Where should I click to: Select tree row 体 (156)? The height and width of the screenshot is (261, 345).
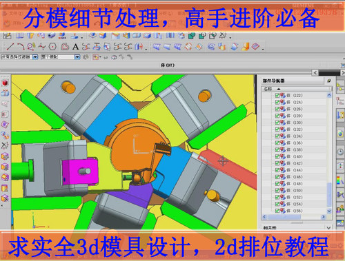click(x=295, y=211)
